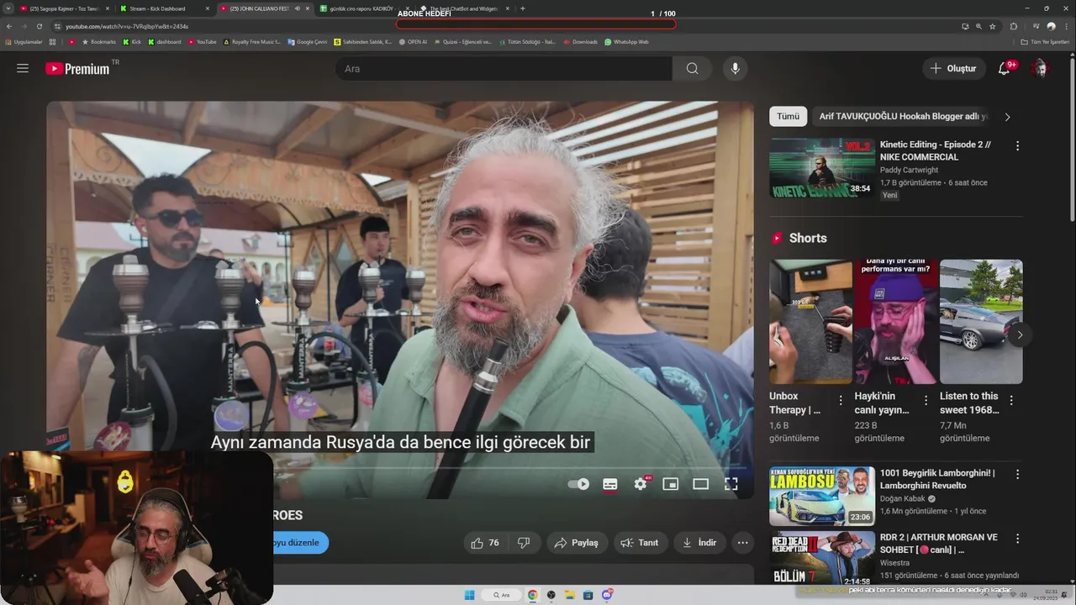
Task: Reload the page
Action: (39, 26)
